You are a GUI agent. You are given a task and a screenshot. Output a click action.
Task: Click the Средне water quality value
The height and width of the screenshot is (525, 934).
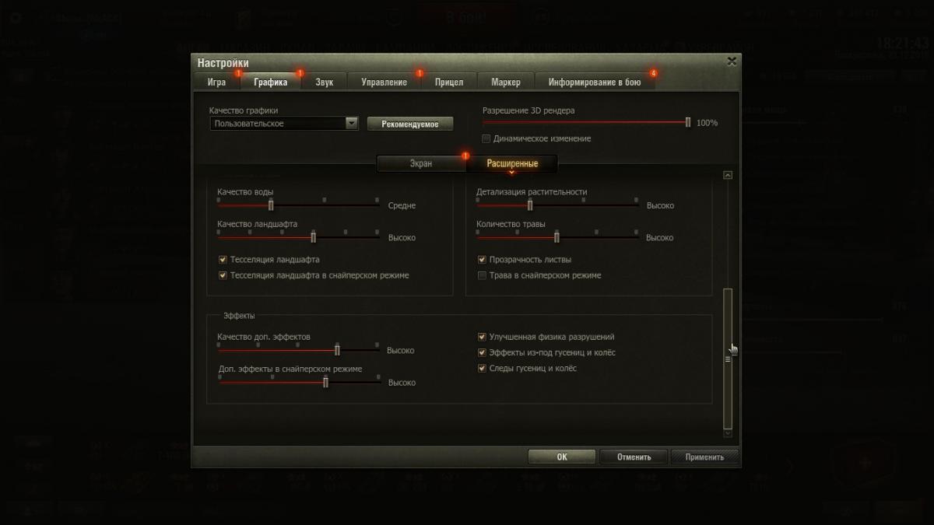402,206
